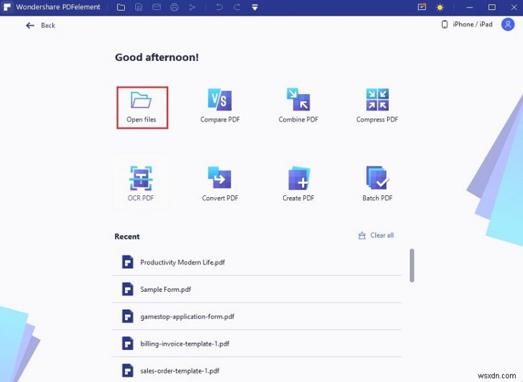Open the notifications message icon
523x382 pixels.
pyautogui.click(x=421, y=7)
